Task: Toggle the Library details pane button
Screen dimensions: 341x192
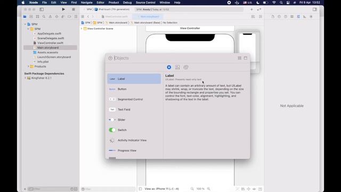Action: pos(246,58)
